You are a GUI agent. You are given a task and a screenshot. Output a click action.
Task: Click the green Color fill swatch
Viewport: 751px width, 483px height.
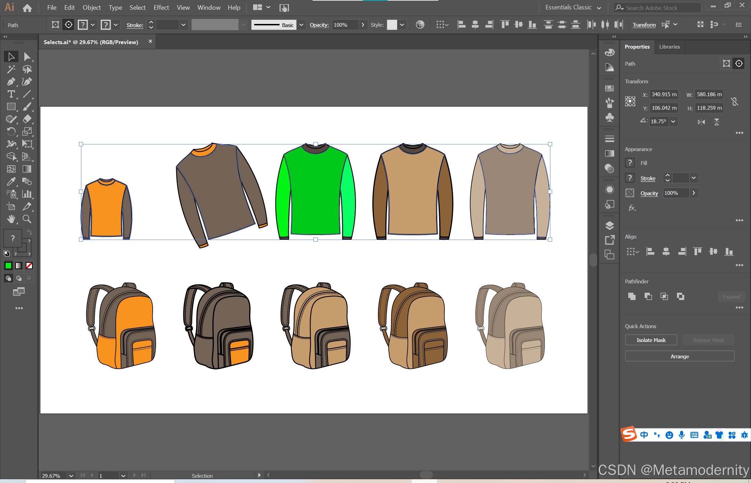tap(8, 266)
